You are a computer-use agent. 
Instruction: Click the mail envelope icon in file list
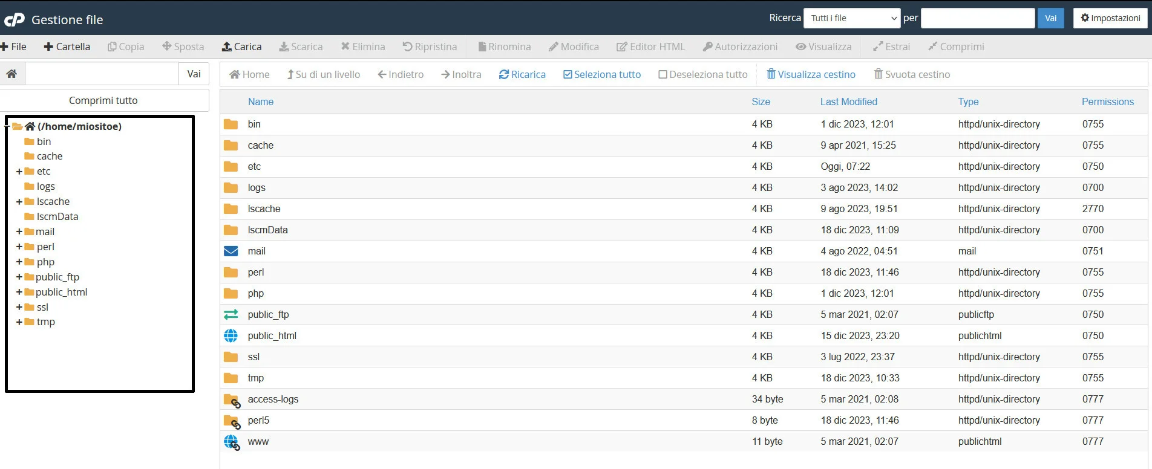coord(231,251)
